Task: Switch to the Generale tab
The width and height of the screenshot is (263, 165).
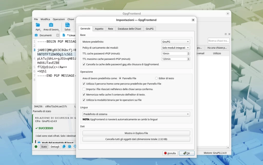Action: pyautogui.click(x=85, y=29)
